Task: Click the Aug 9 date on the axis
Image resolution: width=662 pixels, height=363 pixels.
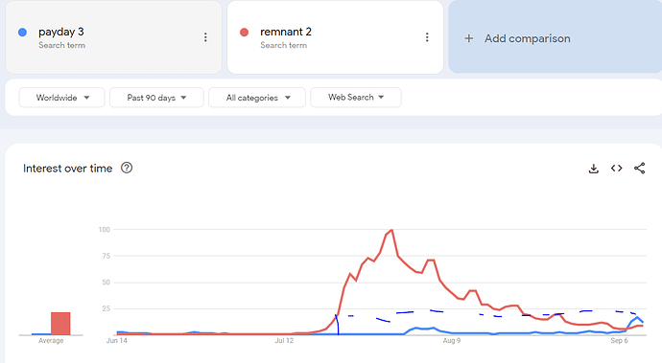Action: (451, 340)
